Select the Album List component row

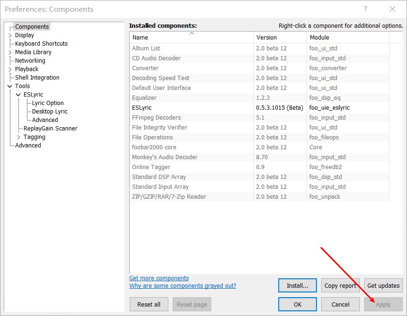[259, 48]
